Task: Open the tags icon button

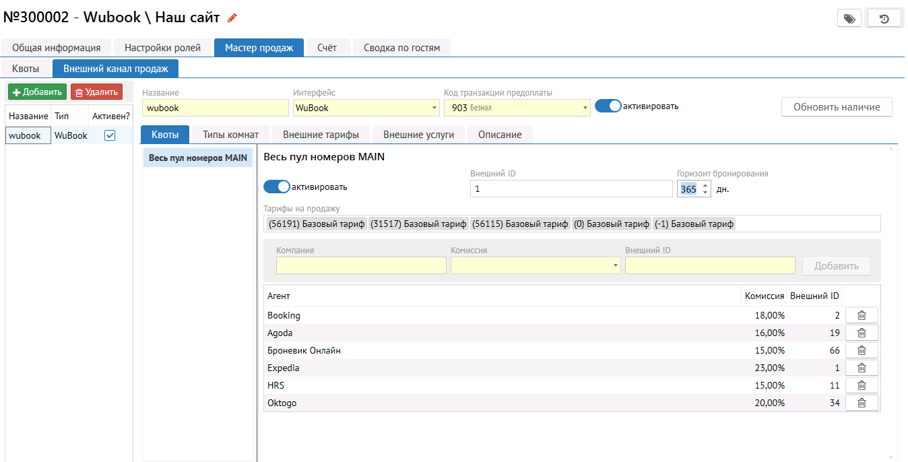Action: point(849,19)
